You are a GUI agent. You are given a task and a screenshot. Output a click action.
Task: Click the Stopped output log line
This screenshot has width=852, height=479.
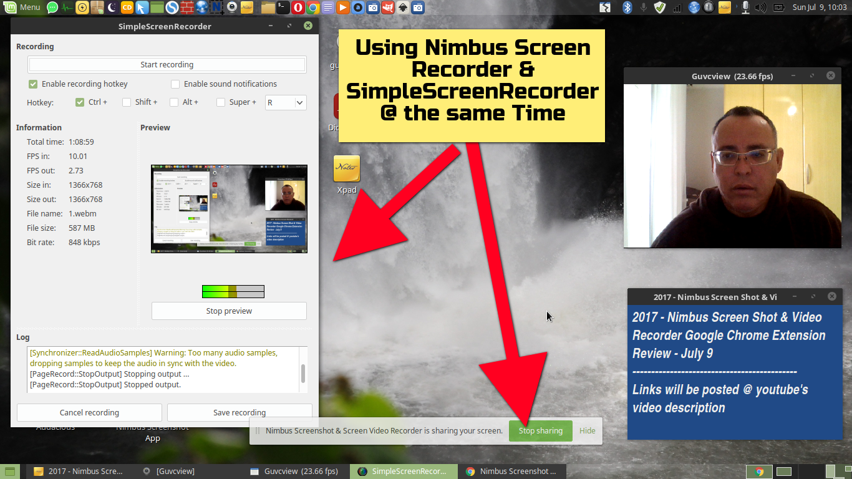(105, 385)
